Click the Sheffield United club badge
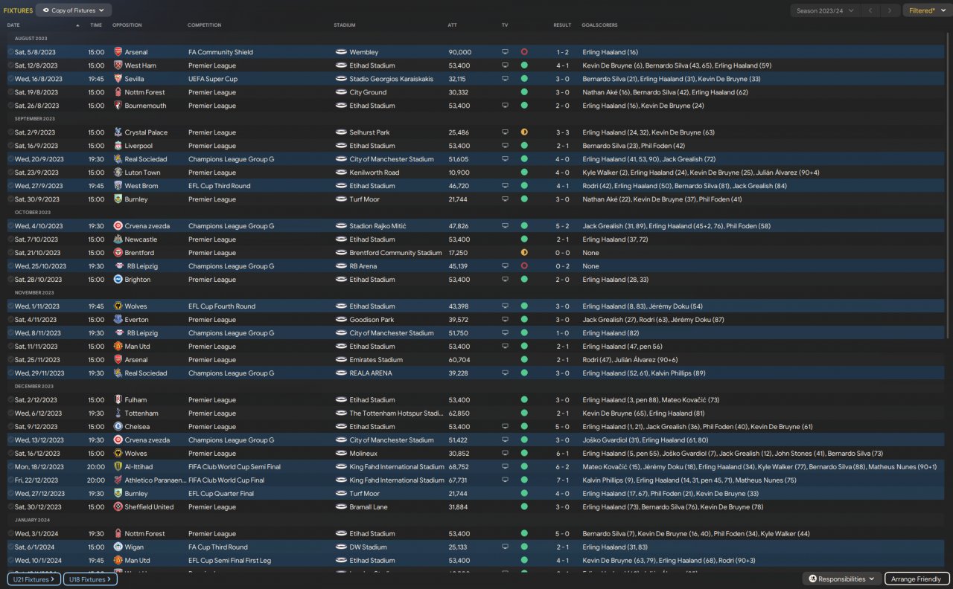Viewport: 953px width, 589px height. point(118,507)
